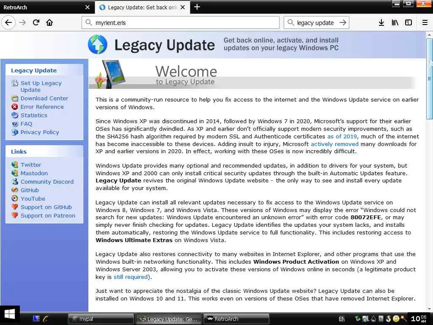Open the browser home page
The width and height of the screenshot is (433, 325).
coord(49,22)
